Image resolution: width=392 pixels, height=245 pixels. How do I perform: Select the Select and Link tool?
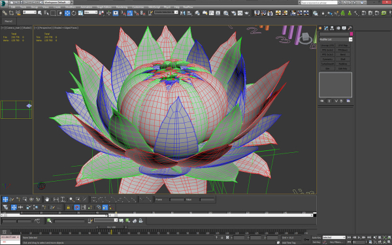(5, 13)
